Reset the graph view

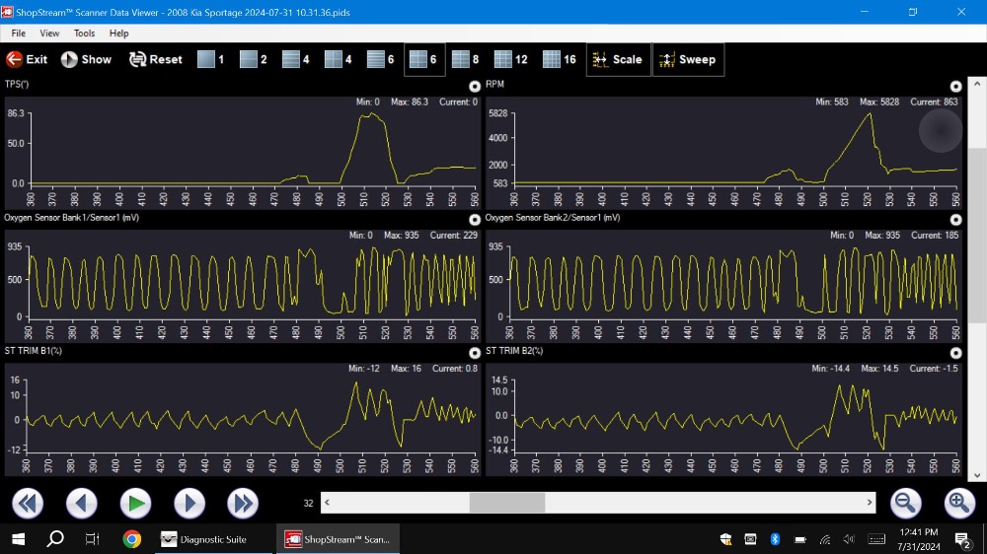coord(155,59)
